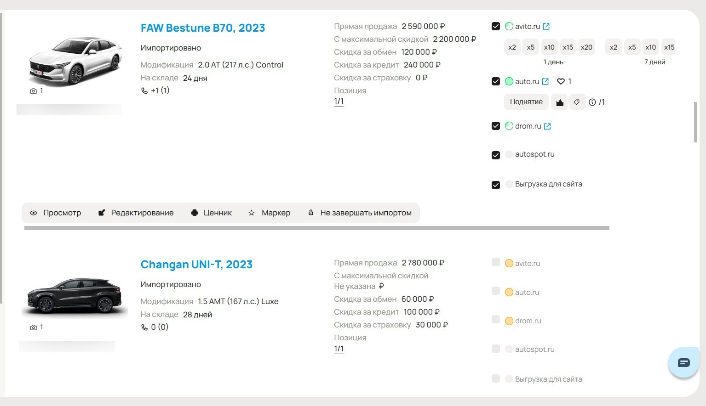This screenshot has width=706, height=406.
Task: Click green status circle next to drom.ru, FAW
Action: [x=509, y=126]
